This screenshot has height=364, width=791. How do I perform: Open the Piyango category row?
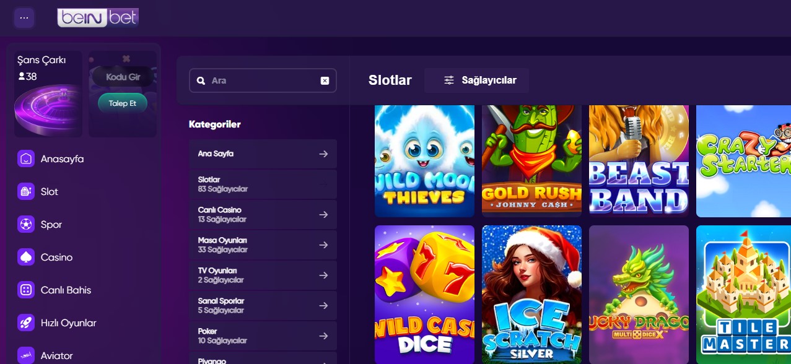click(x=263, y=359)
